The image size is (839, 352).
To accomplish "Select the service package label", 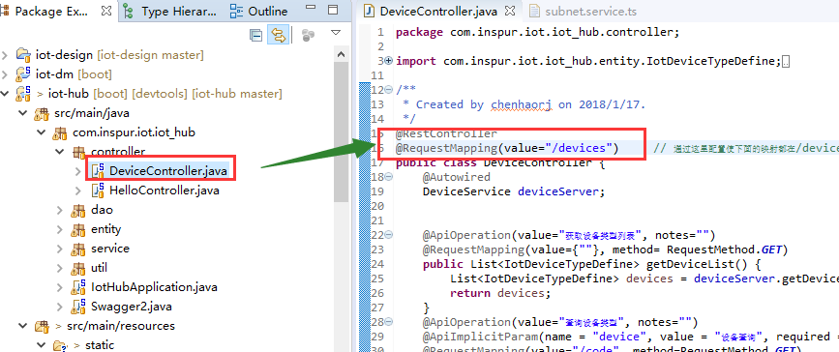I will tap(110, 249).
